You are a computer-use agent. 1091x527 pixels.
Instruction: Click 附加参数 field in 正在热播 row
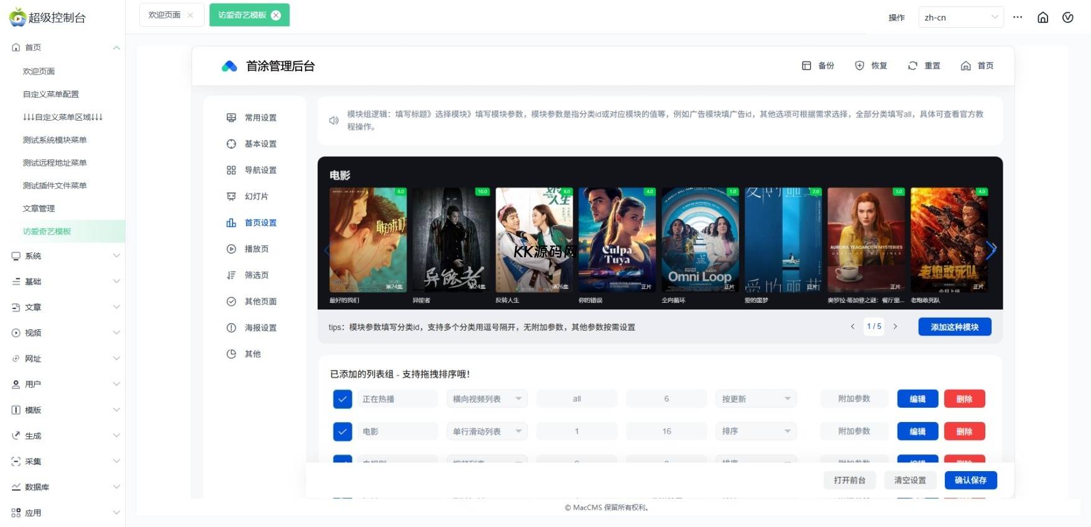(x=854, y=399)
